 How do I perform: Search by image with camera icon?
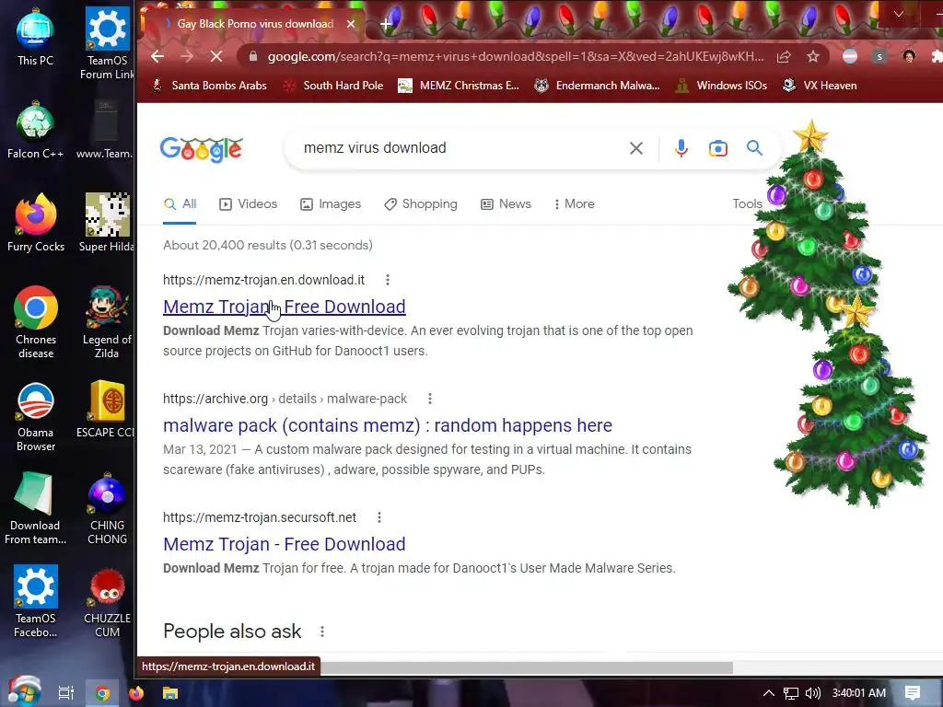click(717, 148)
